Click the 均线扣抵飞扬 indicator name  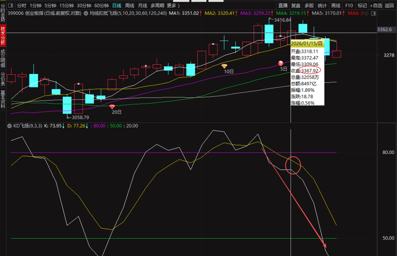point(128,13)
